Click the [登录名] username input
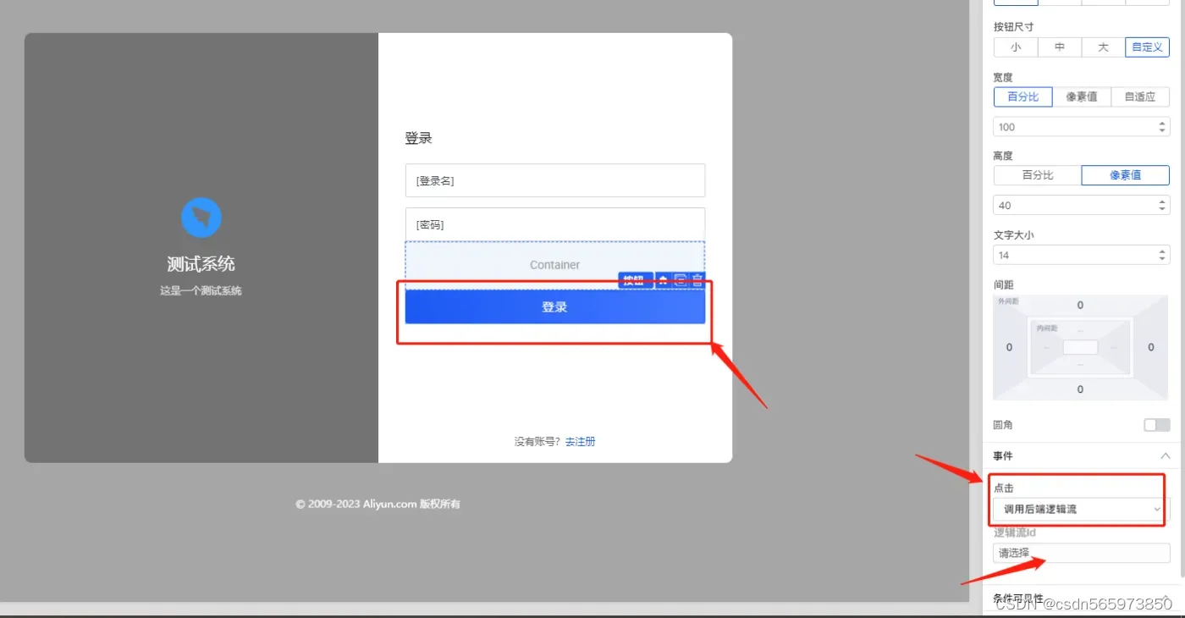Screen dimensions: 1185x618 coord(555,180)
